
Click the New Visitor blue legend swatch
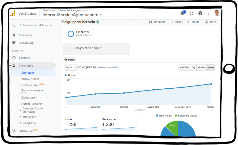point(157,116)
